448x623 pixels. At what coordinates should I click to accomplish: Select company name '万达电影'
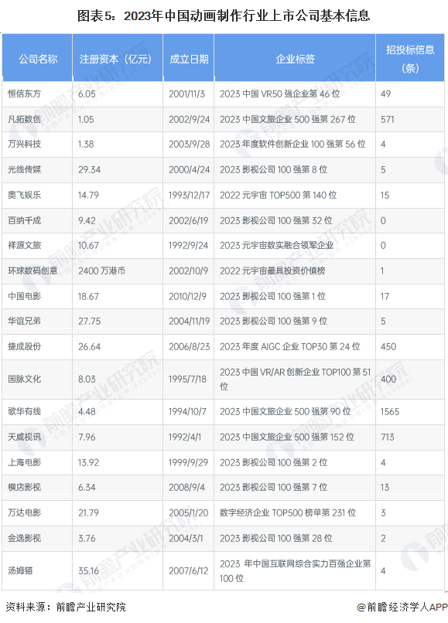pyautogui.click(x=24, y=512)
